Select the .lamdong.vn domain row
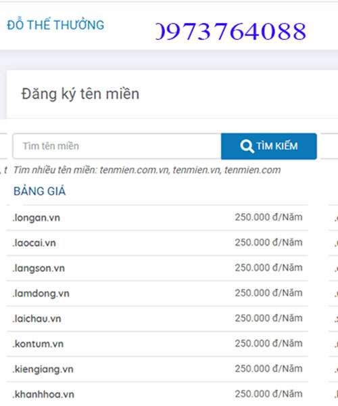This screenshot has height=406, width=338. (158, 294)
